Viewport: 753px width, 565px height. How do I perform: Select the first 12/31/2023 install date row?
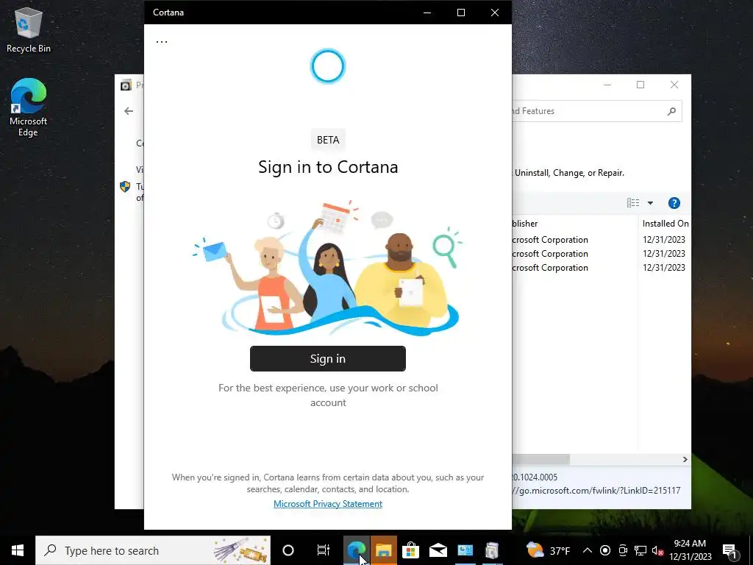[664, 240]
